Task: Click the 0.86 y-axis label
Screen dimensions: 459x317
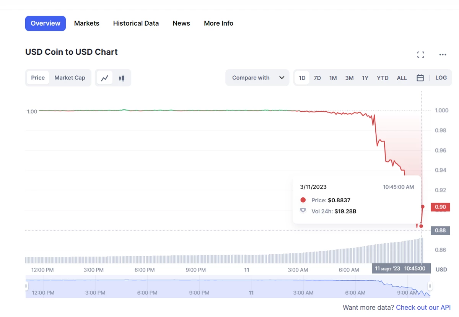Action: click(x=440, y=250)
